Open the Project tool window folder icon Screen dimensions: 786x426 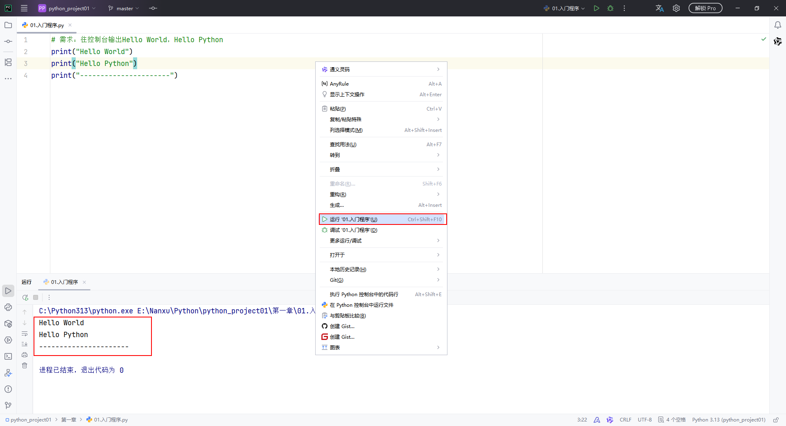[8, 25]
